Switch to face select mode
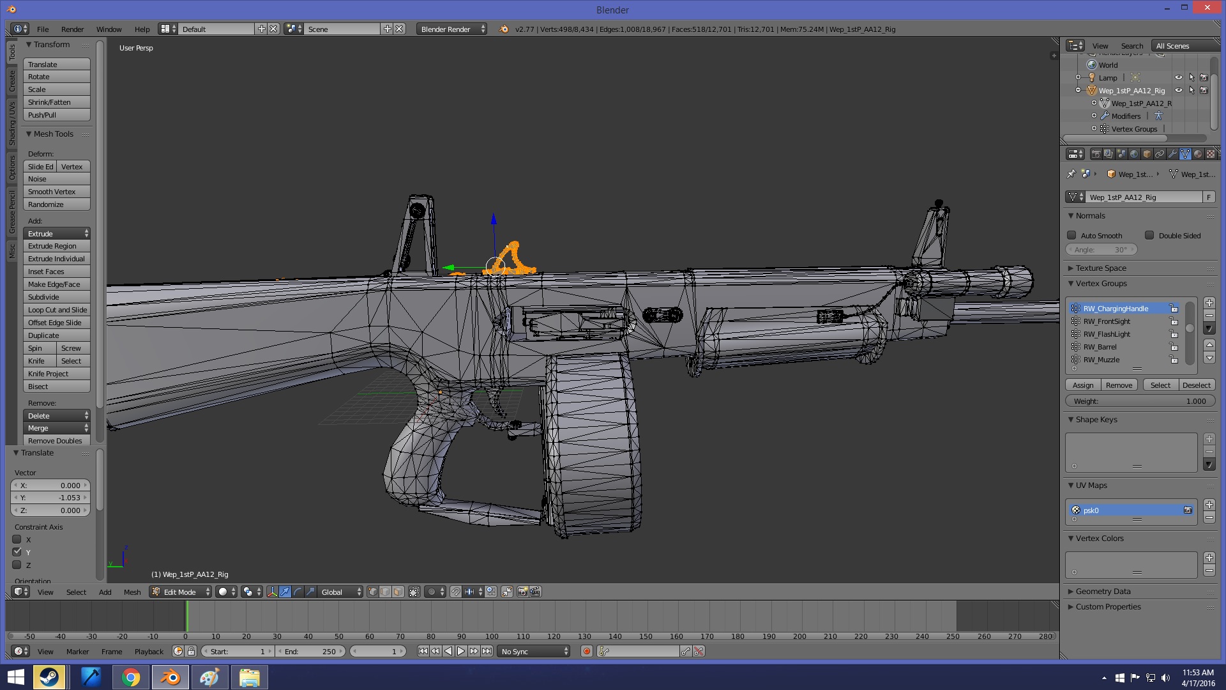This screenshot has height=690, width=1226. coord(398,592)
